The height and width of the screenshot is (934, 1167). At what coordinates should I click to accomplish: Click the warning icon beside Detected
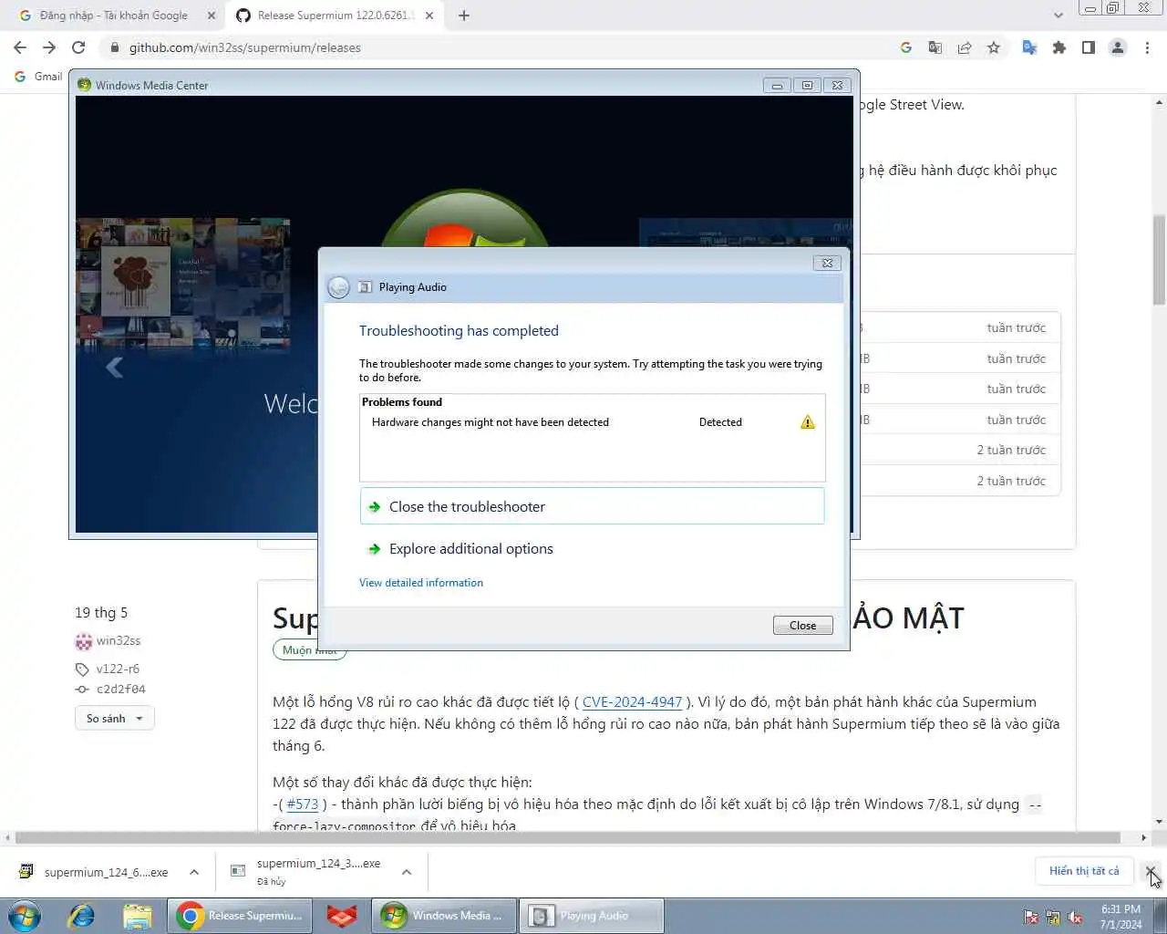point(808,422)
